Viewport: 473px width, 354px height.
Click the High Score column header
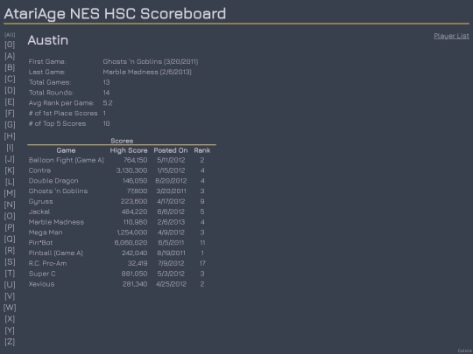[129, 150]
